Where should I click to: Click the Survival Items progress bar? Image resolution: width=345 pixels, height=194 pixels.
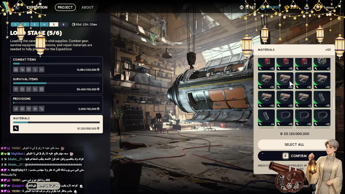(56, 83)
